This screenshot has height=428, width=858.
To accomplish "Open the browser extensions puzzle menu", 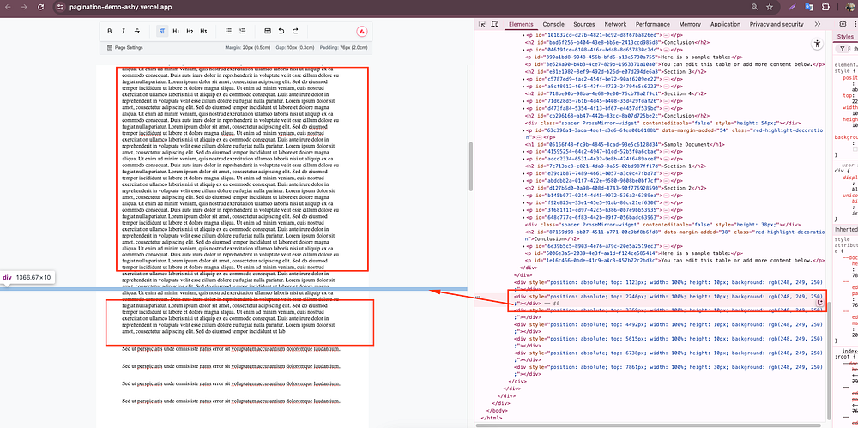I will 825,7.
